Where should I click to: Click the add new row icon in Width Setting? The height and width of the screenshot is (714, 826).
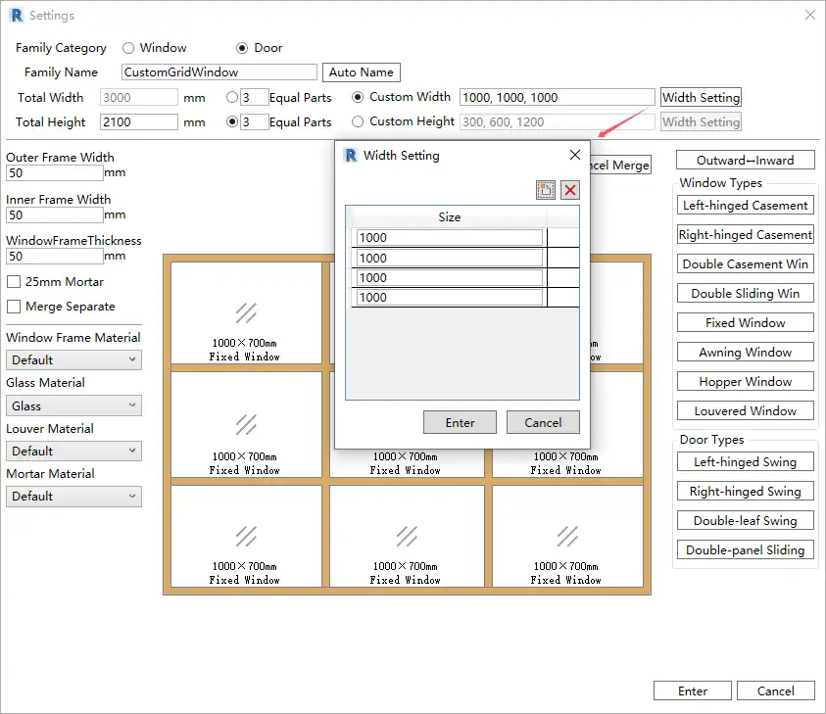coord(546,190)
